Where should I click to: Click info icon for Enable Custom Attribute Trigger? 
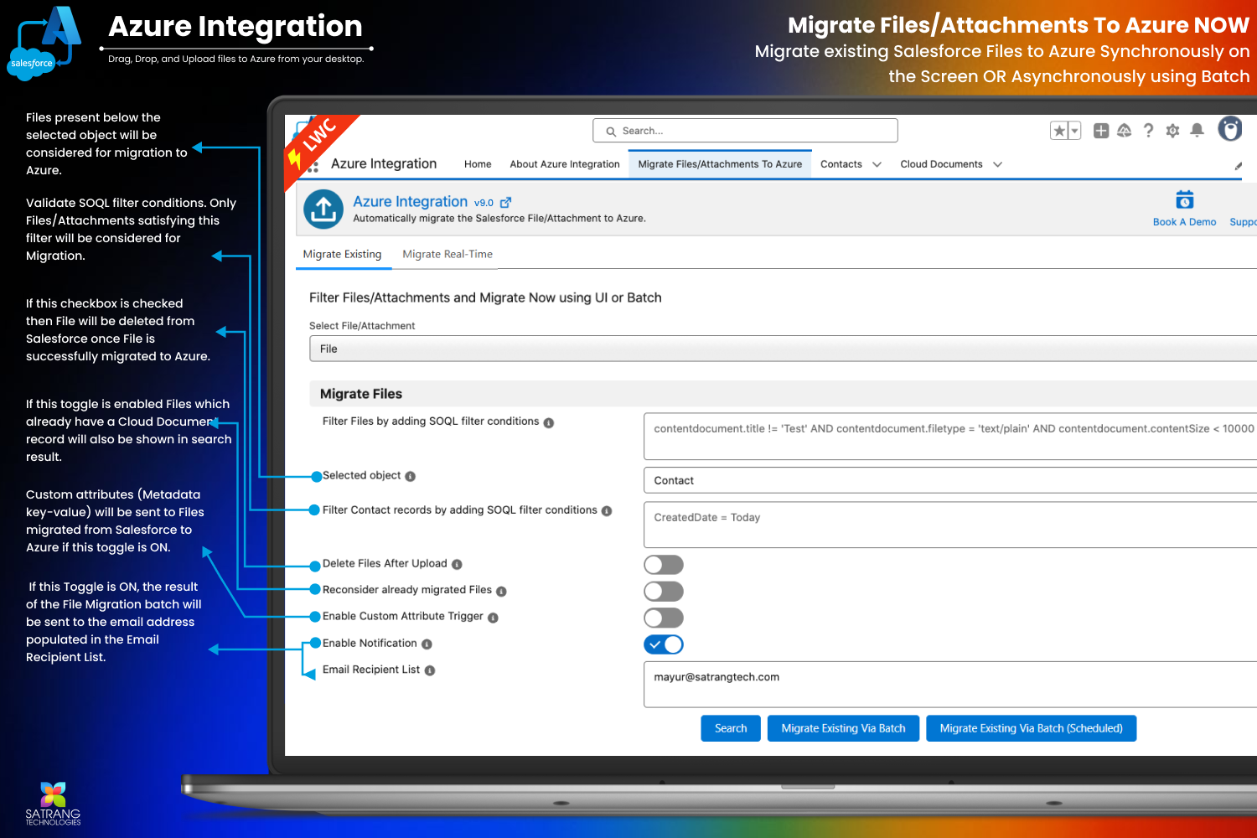[493, 618]
